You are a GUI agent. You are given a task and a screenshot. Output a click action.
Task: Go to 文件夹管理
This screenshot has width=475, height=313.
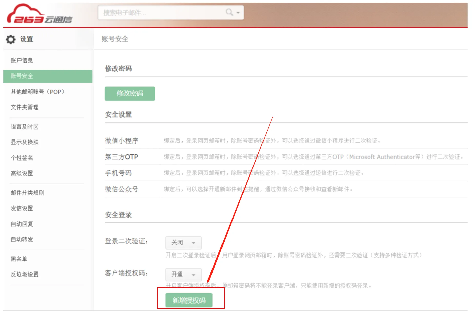click(25, 107)
